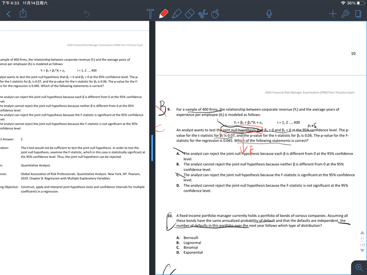Tap question 9 option A on the right page
The height and width of the screenshot is (275, 367).
[x=265, y=156]
